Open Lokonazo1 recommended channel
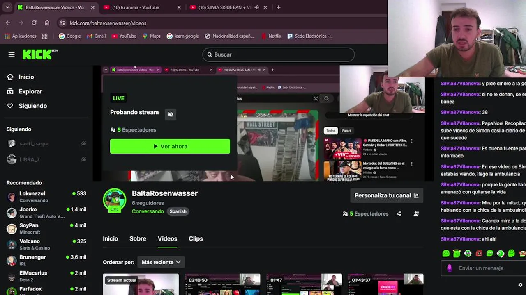The height and width of the screenshot is (295, 526). click(x=46, y=197)
